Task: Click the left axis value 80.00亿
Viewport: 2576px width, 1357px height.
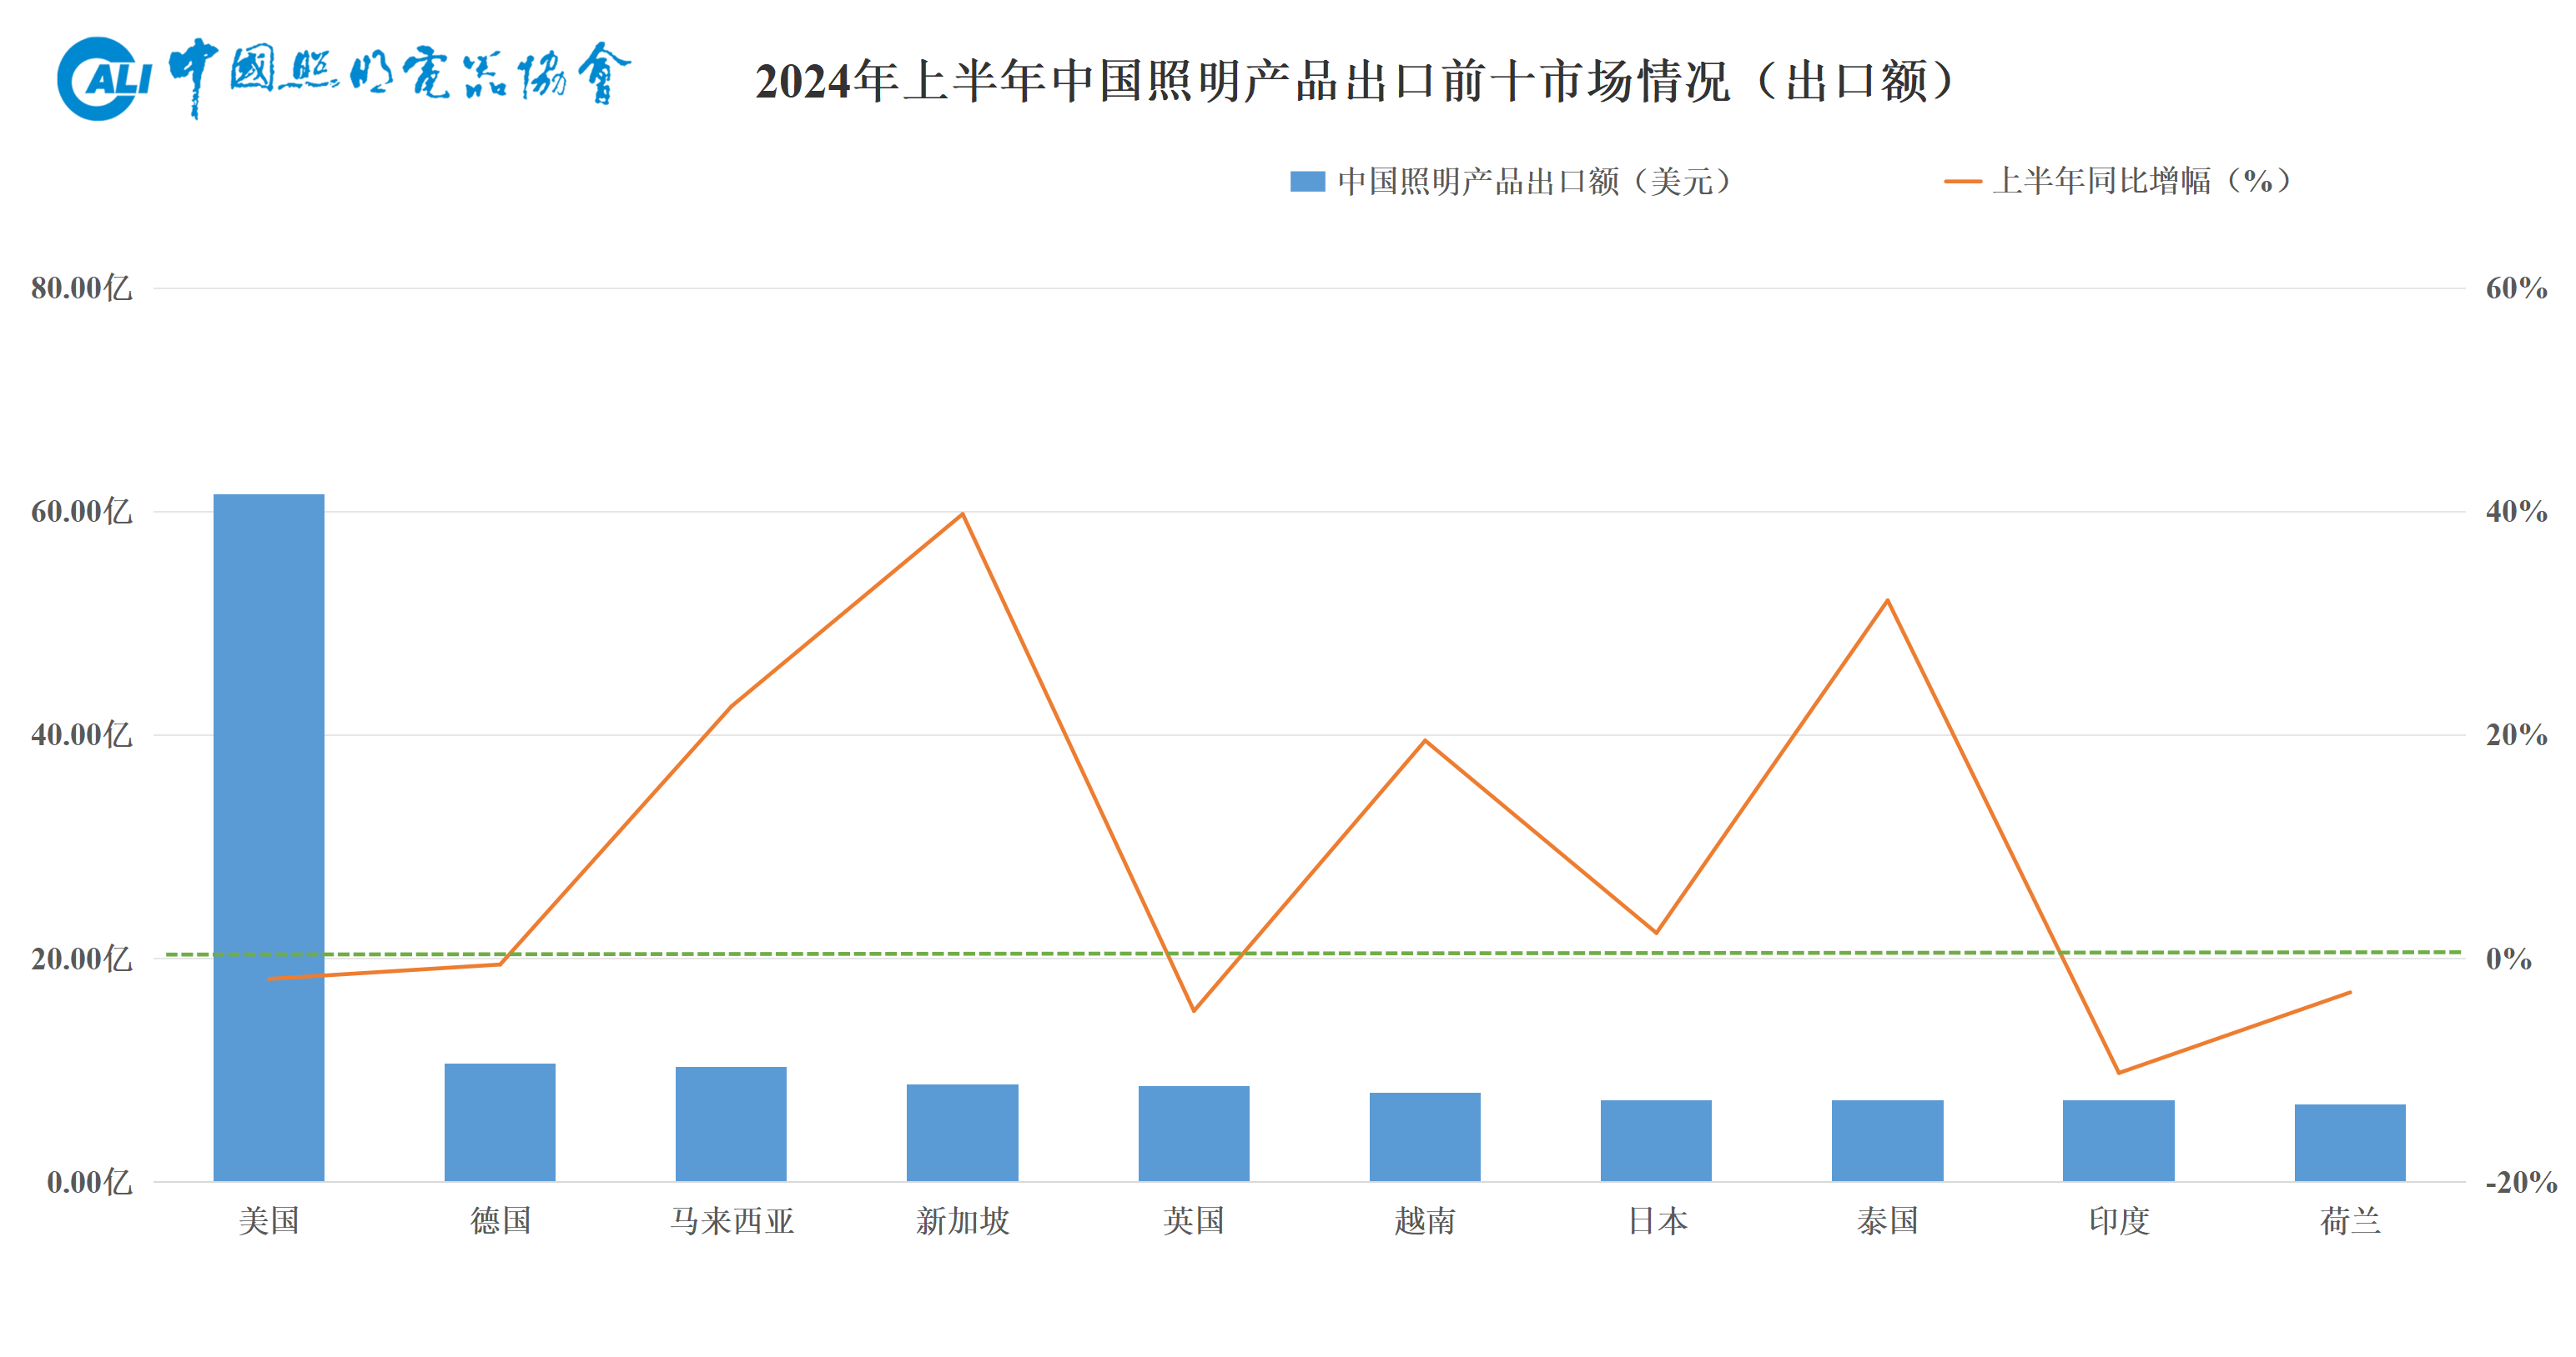Action: [x=81, y=288]
